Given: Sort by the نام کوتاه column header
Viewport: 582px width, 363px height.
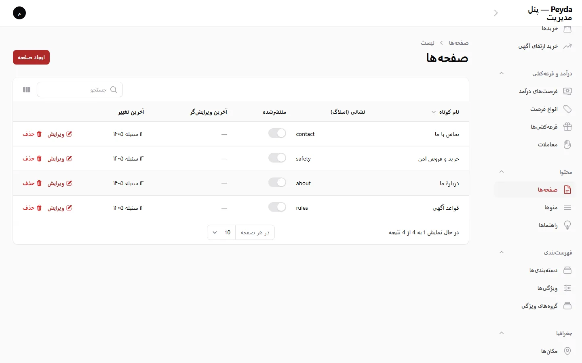Looking at the screenshot, I should click(445, 112).
